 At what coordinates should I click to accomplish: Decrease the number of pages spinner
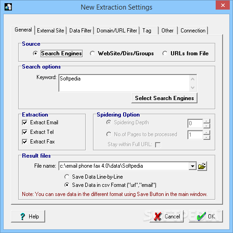207,138
